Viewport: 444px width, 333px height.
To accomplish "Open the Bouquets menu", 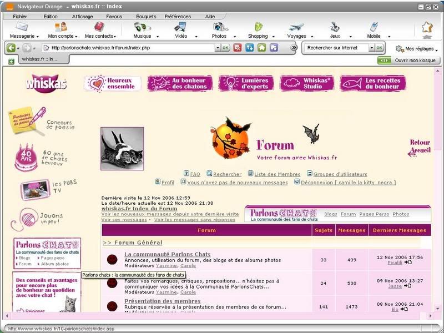I will point(146,17).
